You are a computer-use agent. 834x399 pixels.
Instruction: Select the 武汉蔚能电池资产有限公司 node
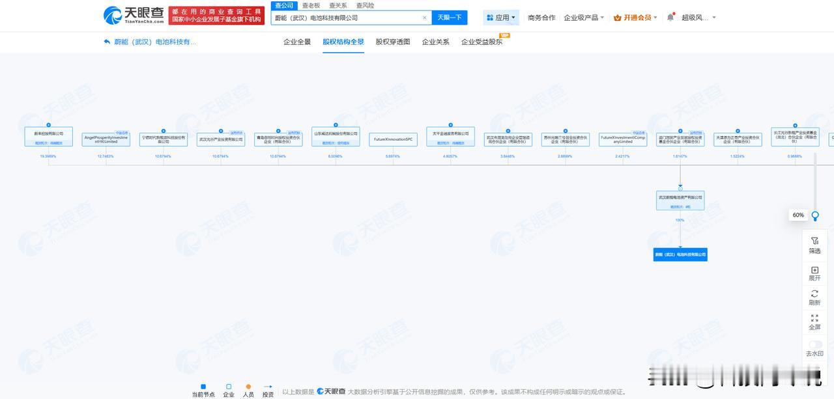click(x=680, y=200)
